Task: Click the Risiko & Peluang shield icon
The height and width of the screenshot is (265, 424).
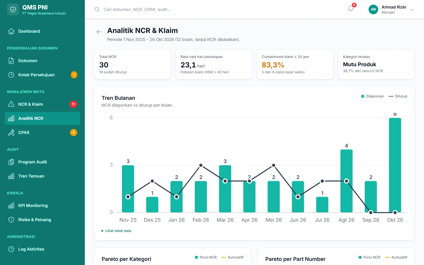Action: click(11, 220)
